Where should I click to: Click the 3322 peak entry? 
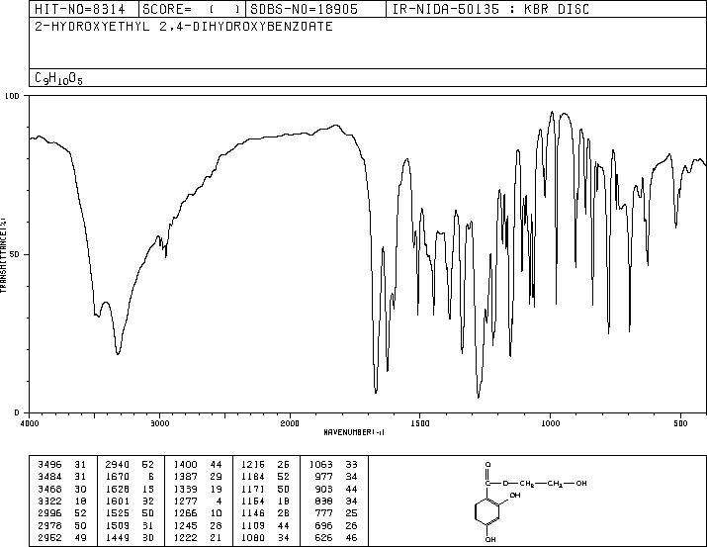click(62, 501)
